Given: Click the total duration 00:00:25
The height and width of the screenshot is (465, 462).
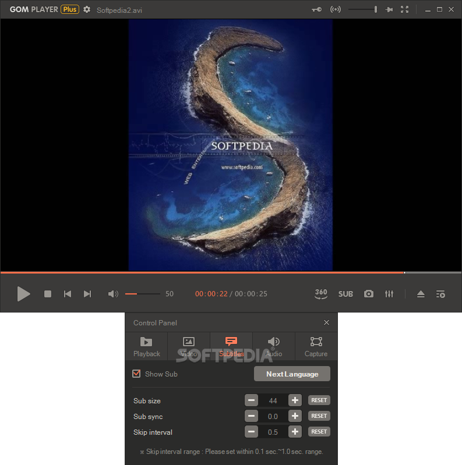Looking at the screenshot, I should coord(251,294).
